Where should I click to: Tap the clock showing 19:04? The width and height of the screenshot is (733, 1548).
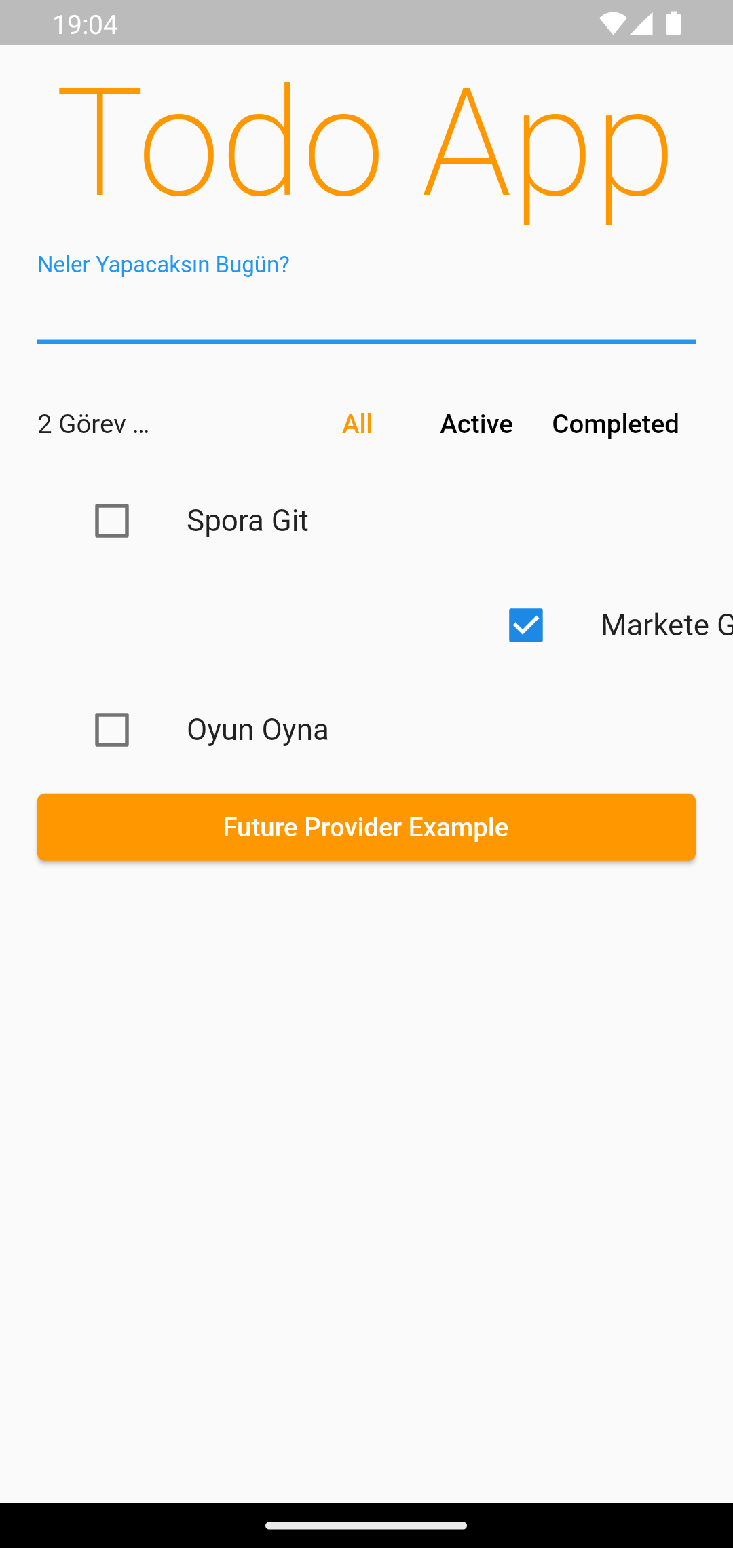point(86,22)
